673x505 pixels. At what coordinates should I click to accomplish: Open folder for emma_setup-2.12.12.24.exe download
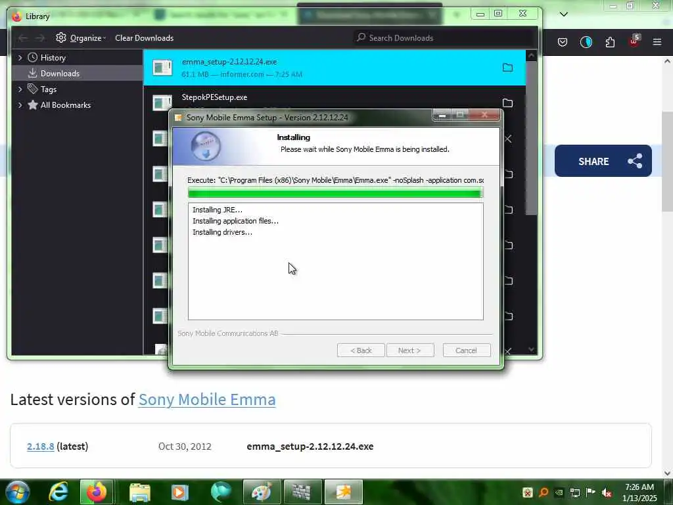coord(507,68)
